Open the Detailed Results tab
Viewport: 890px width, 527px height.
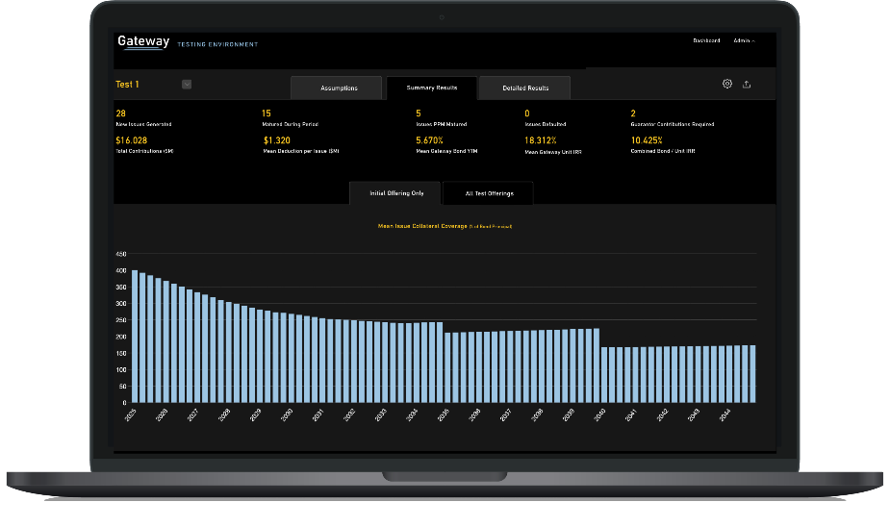pos(525,88)
